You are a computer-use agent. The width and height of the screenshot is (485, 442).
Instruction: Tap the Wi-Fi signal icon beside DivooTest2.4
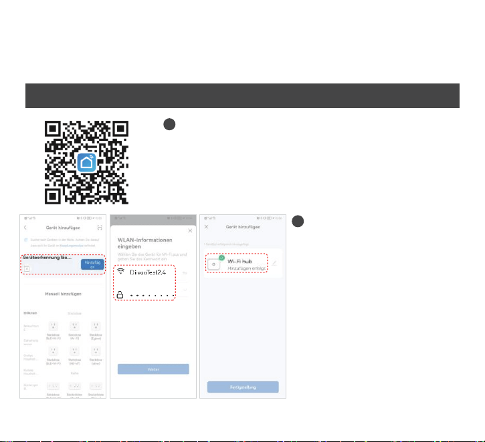pos(120,271)
